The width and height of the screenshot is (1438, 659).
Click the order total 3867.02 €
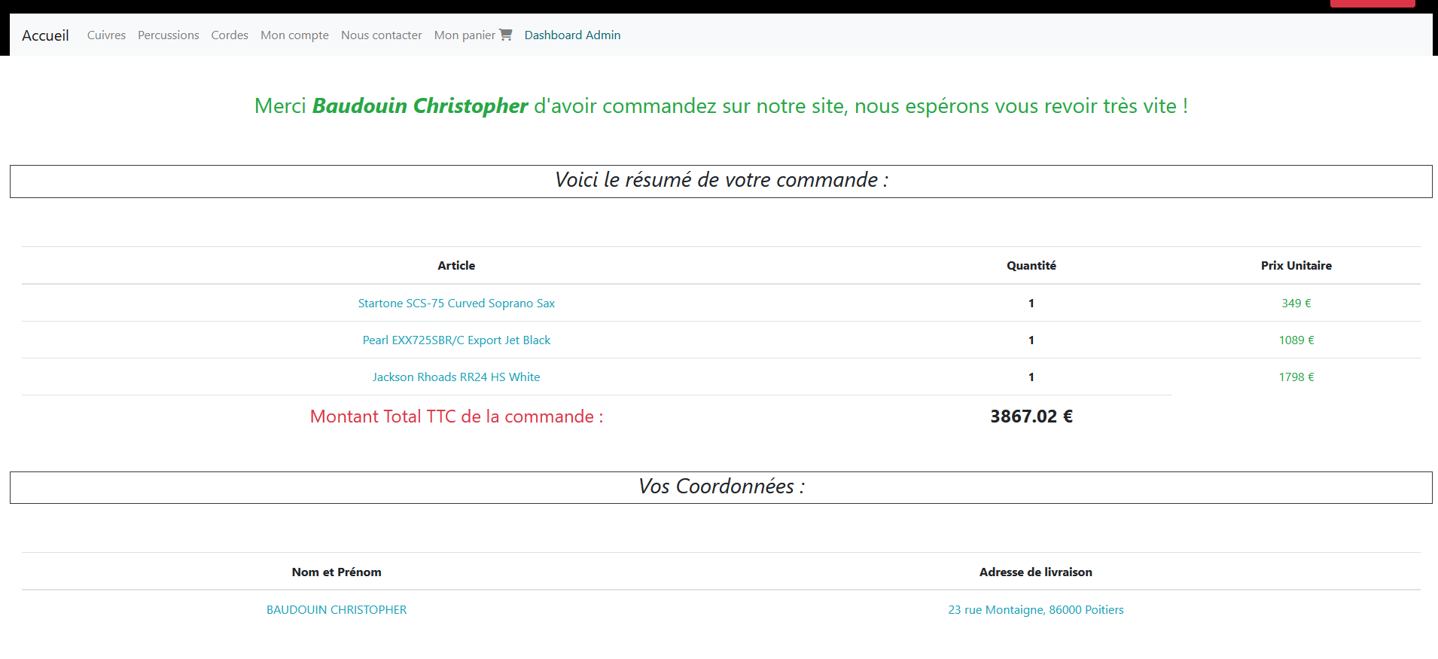[x=1031, y=416]
